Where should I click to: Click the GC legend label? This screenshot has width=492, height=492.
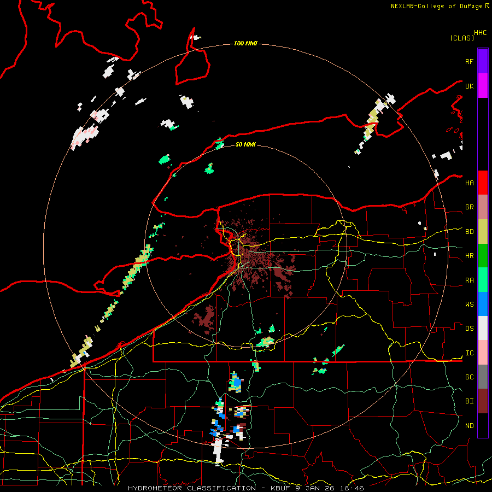coord(470,377)
